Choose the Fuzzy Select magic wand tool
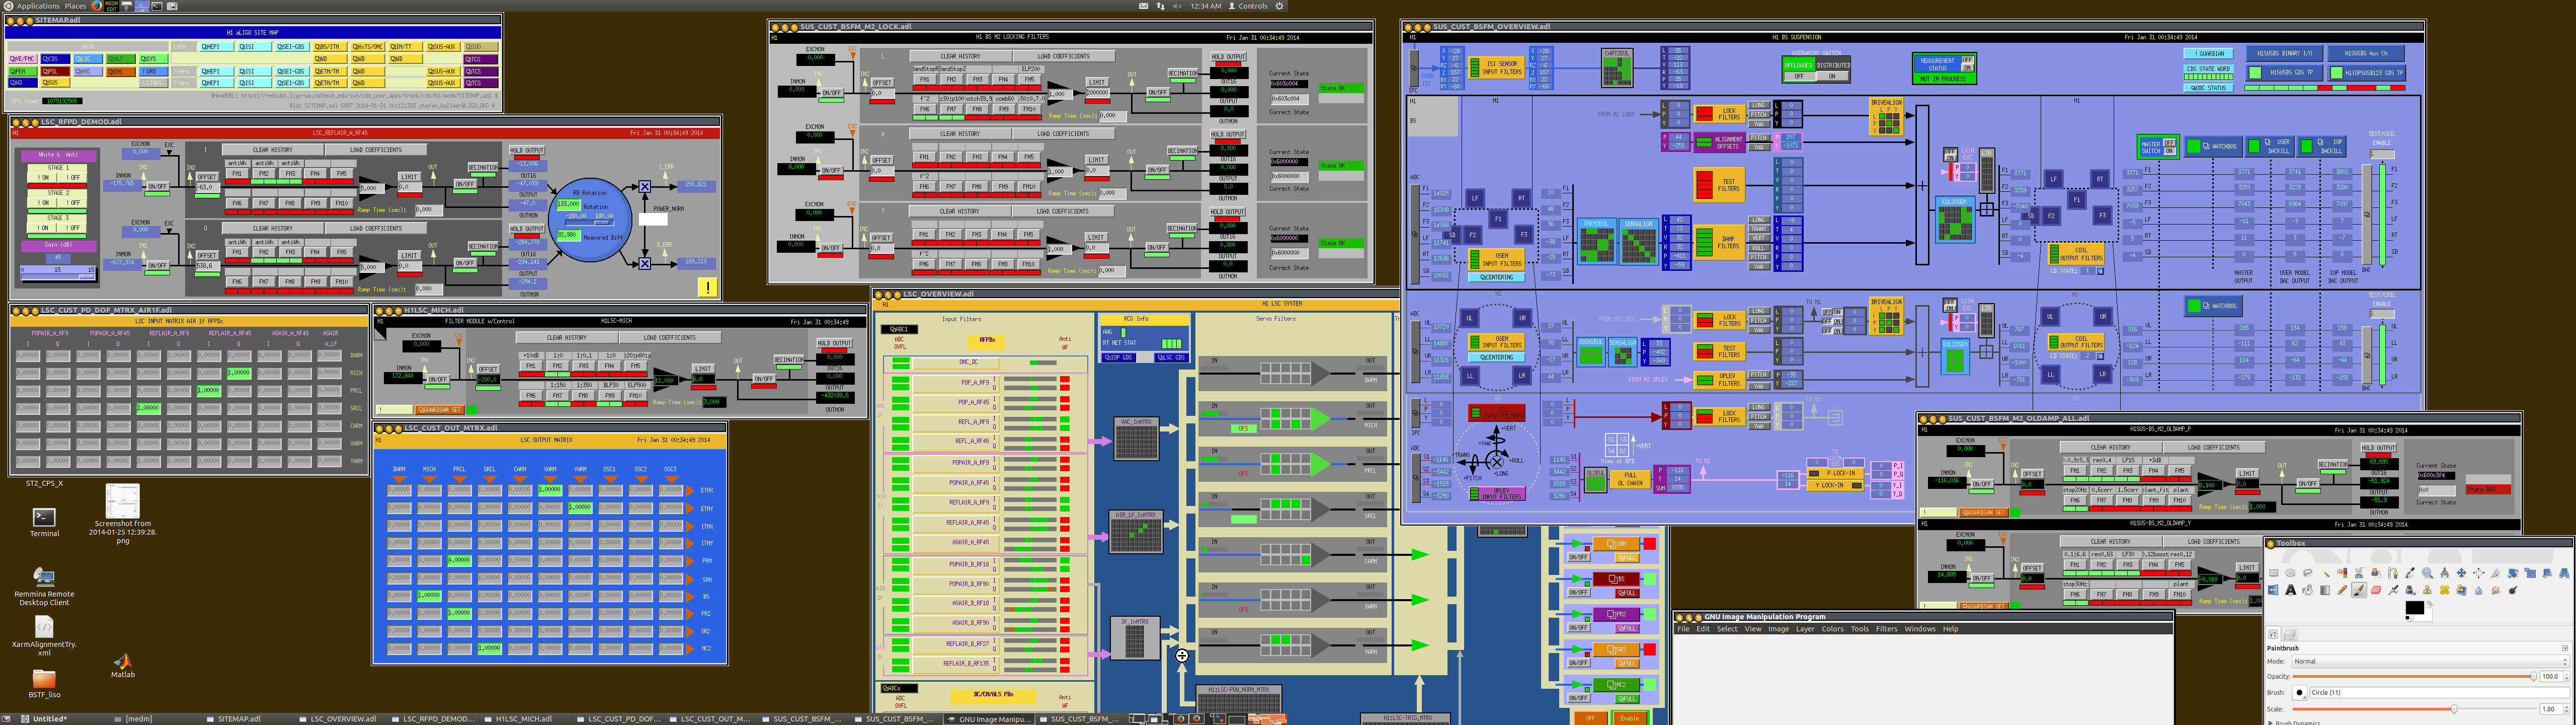Viewport: 2576px width, 725px height. pyautogui.click(x=2326, y=573)
